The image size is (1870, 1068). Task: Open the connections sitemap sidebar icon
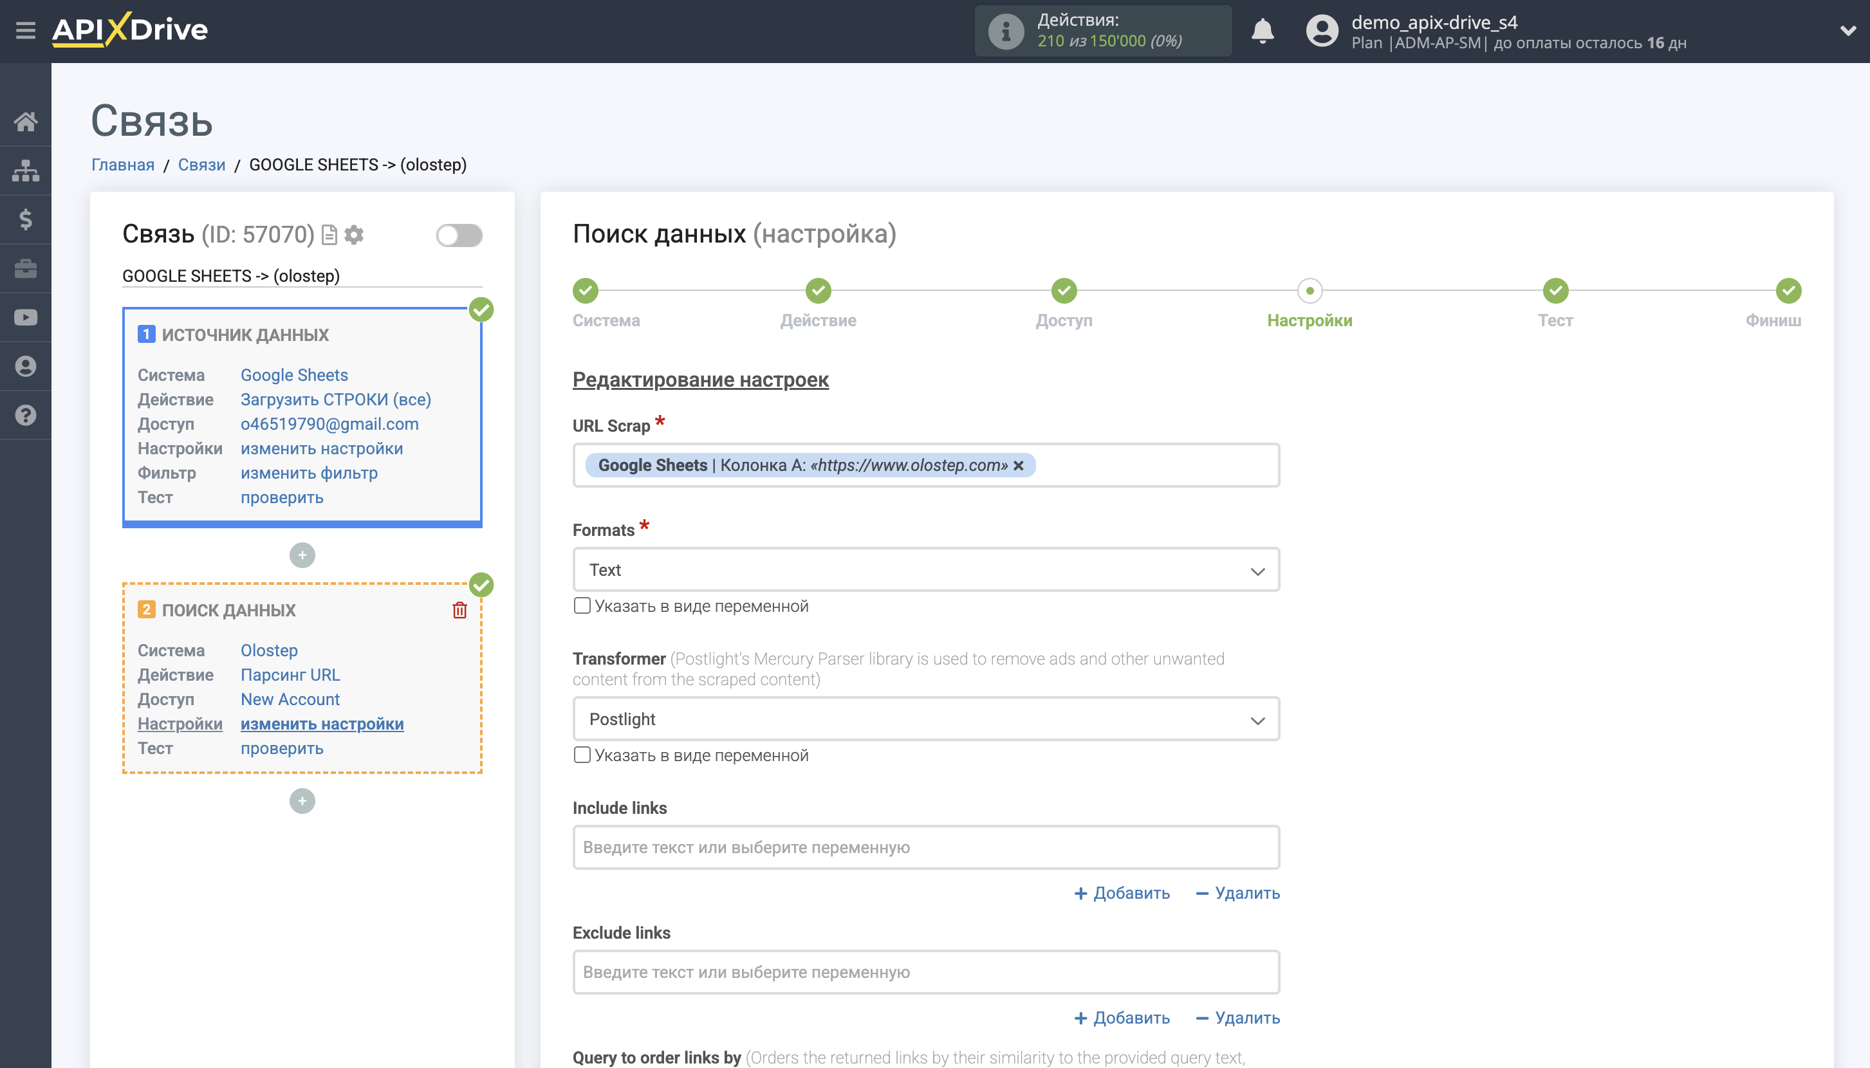26,170
